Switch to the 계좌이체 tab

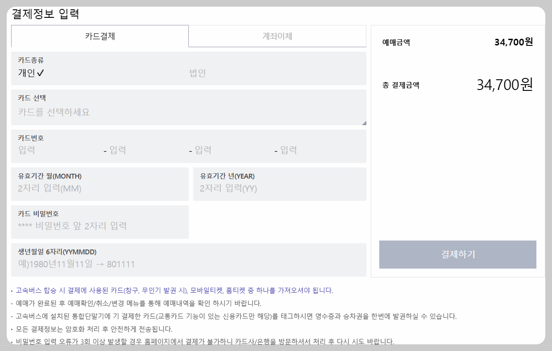(x=277, y=36)
